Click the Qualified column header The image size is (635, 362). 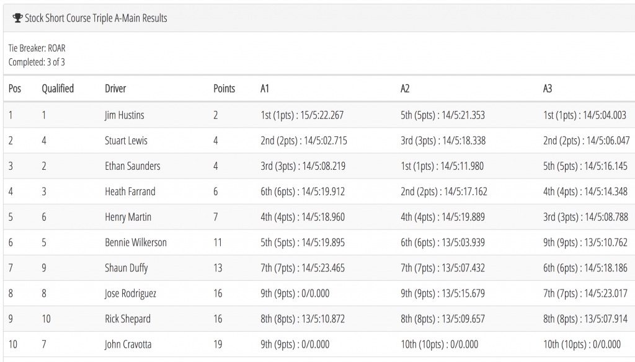pos(58,88)
